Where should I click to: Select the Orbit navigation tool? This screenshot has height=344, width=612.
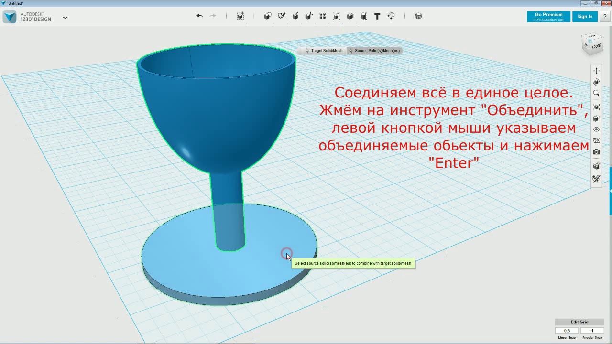(x=596, y=82)
